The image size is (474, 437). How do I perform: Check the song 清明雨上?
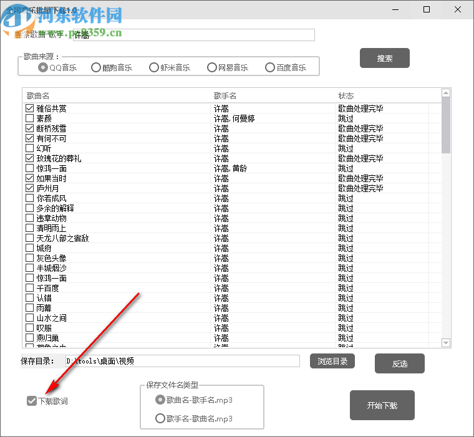30,228
